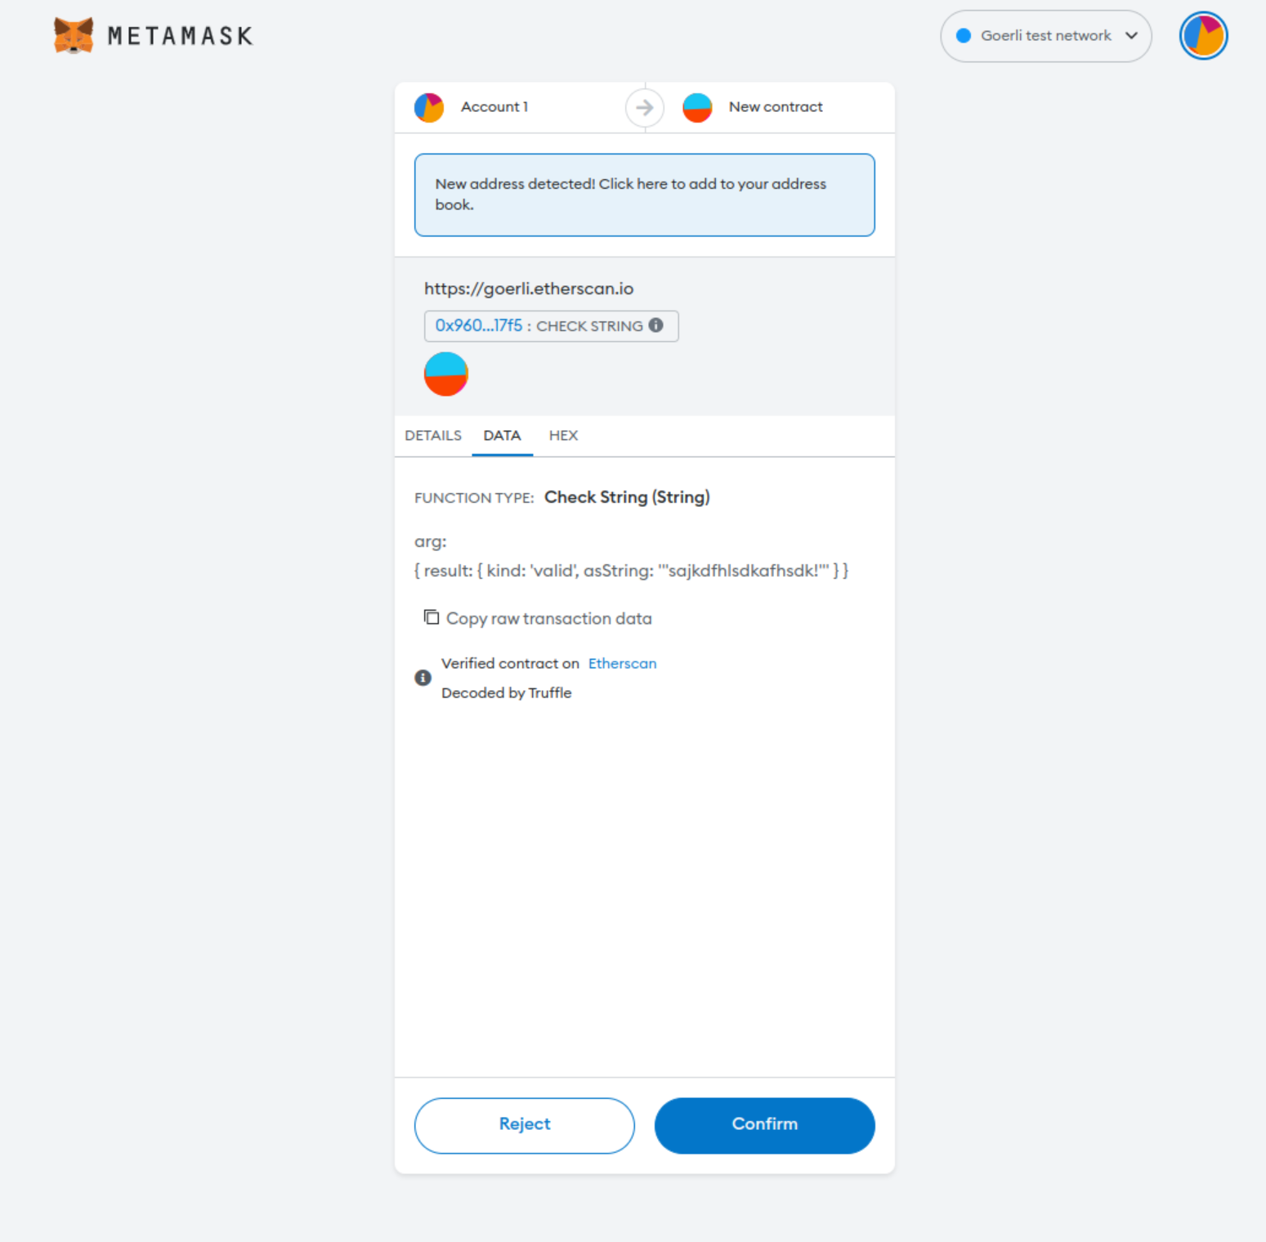Click the info icon next to CHECK STRING
The width and height of the screenshot is (1266, 1242).
(656, 325)
